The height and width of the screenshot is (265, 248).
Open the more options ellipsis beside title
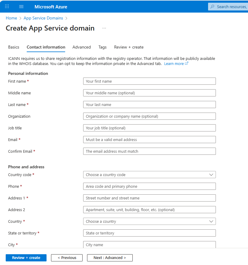click(104, 28)
